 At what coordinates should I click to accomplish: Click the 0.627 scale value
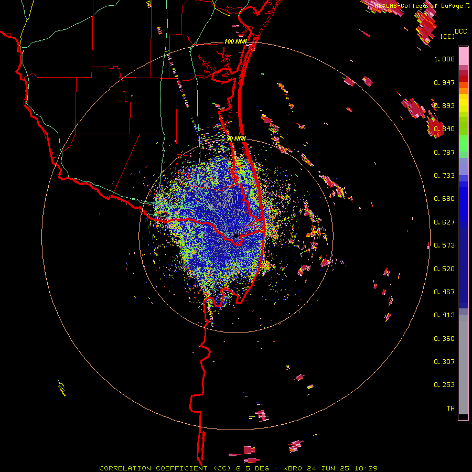(x=444, y=222)
